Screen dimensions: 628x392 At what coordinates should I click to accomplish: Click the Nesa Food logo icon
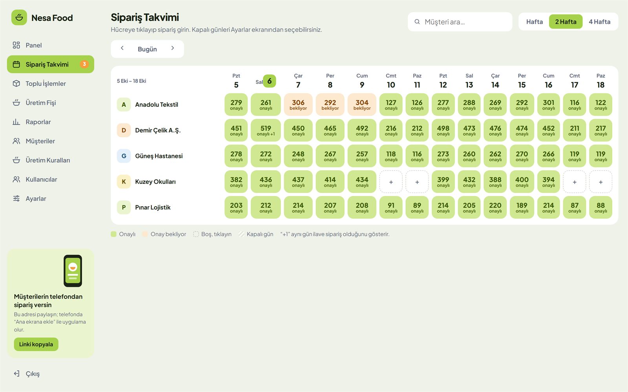[19, 18]
